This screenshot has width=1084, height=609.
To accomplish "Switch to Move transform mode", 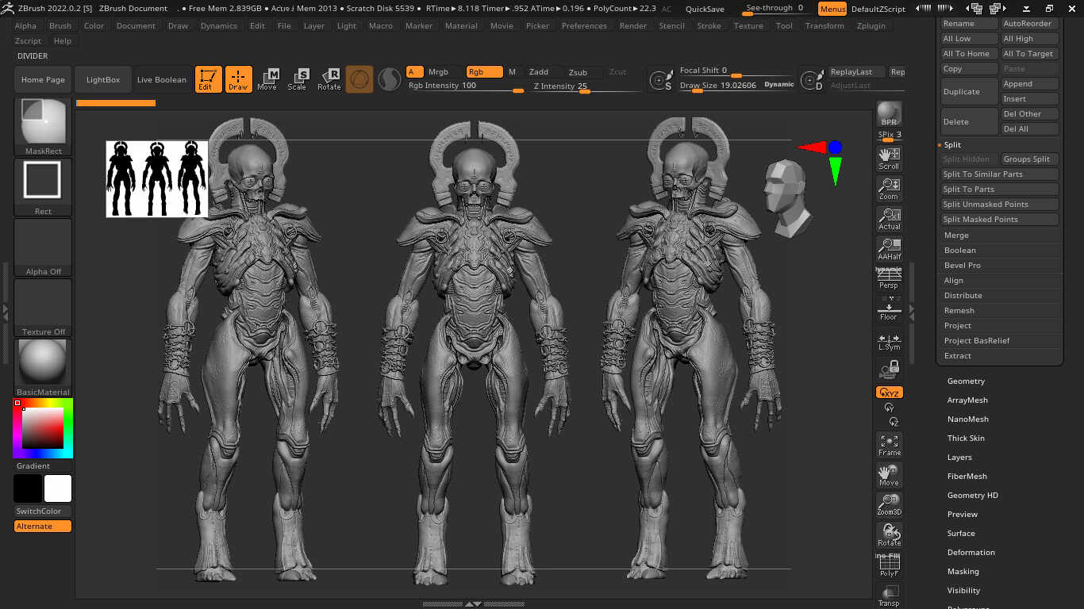I will (x=267, y=79).
